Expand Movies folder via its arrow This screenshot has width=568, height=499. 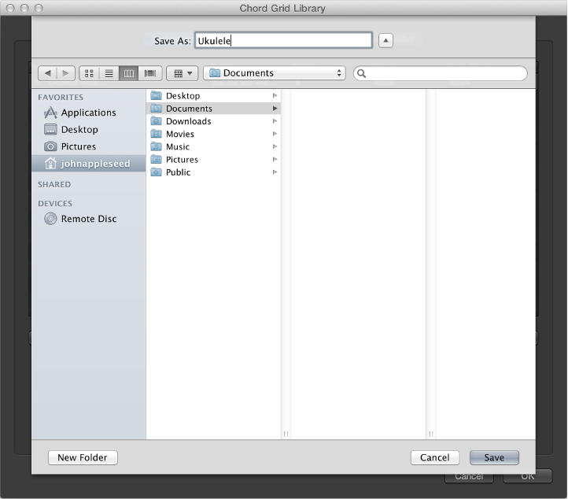click(x=275, y=134)
